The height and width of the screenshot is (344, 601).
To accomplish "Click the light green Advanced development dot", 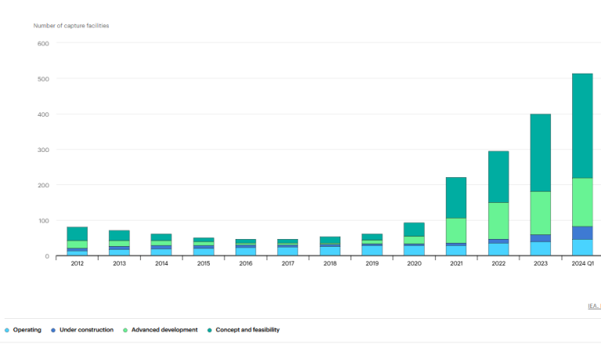I will point(125,330).
